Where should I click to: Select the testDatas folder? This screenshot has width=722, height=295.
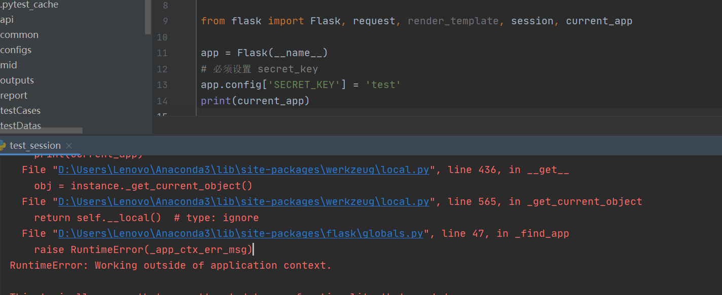point(21,125)
